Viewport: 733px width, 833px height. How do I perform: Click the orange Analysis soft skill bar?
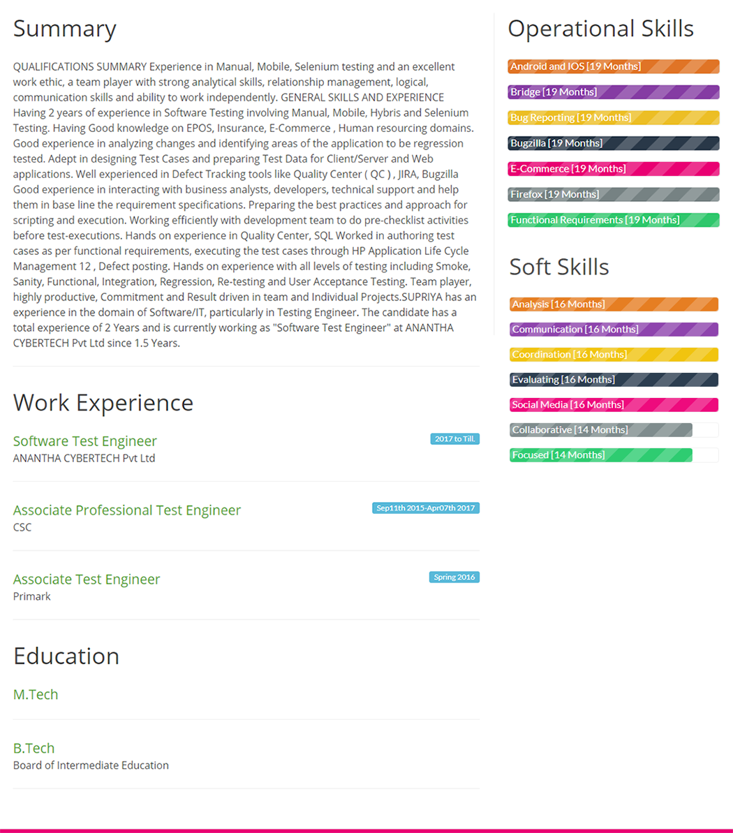(613, 304)
